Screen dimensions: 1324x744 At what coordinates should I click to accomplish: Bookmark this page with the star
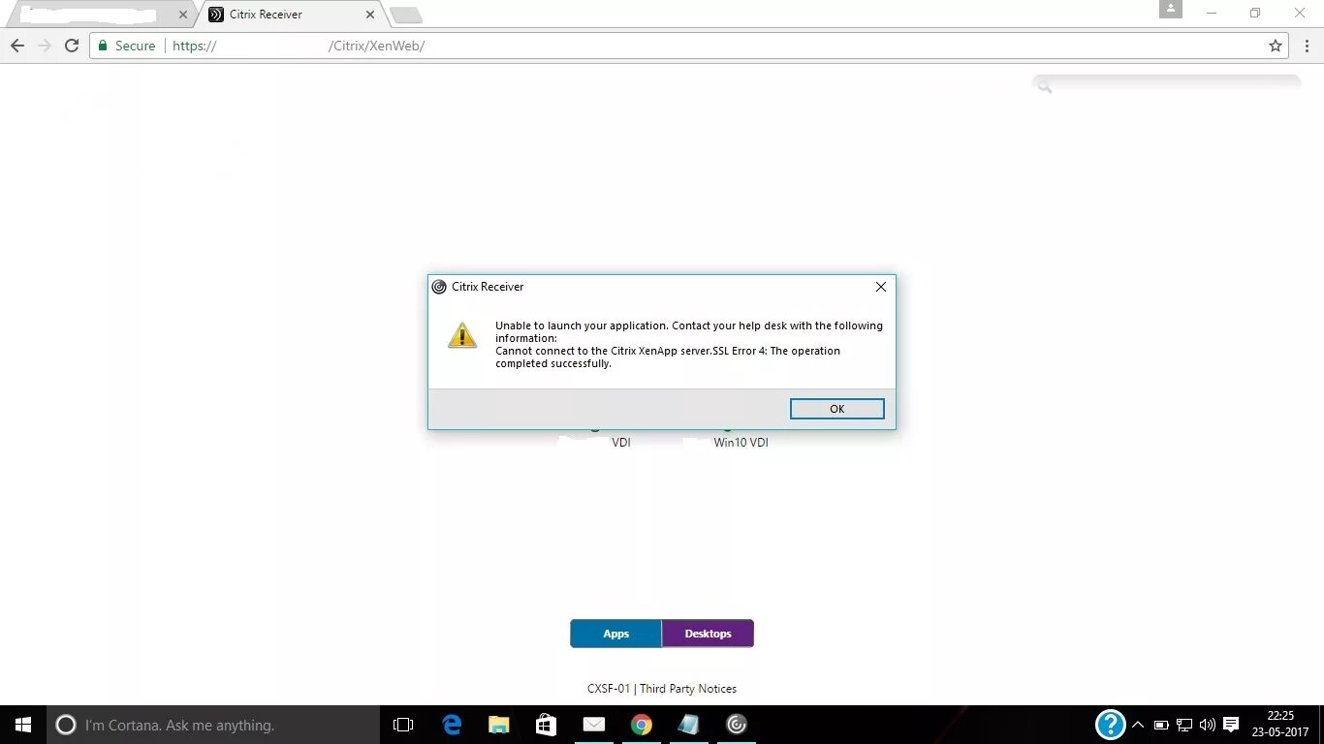click(1276, 46)
